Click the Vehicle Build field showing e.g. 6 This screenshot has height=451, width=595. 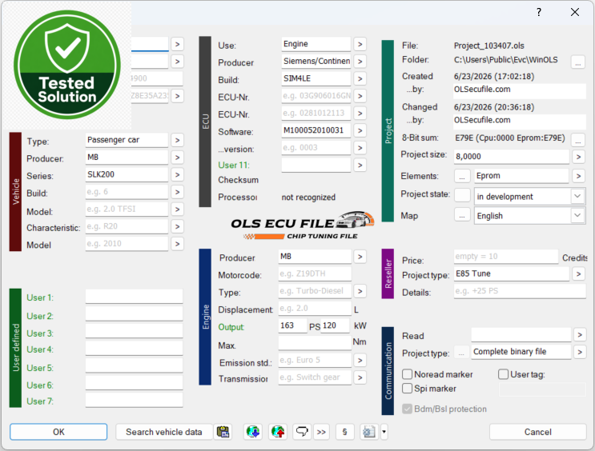127,192
